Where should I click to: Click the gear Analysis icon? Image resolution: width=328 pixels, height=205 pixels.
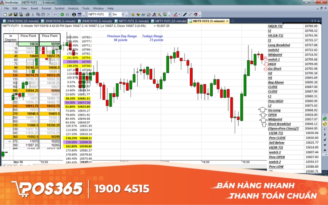tap(133, 14)
